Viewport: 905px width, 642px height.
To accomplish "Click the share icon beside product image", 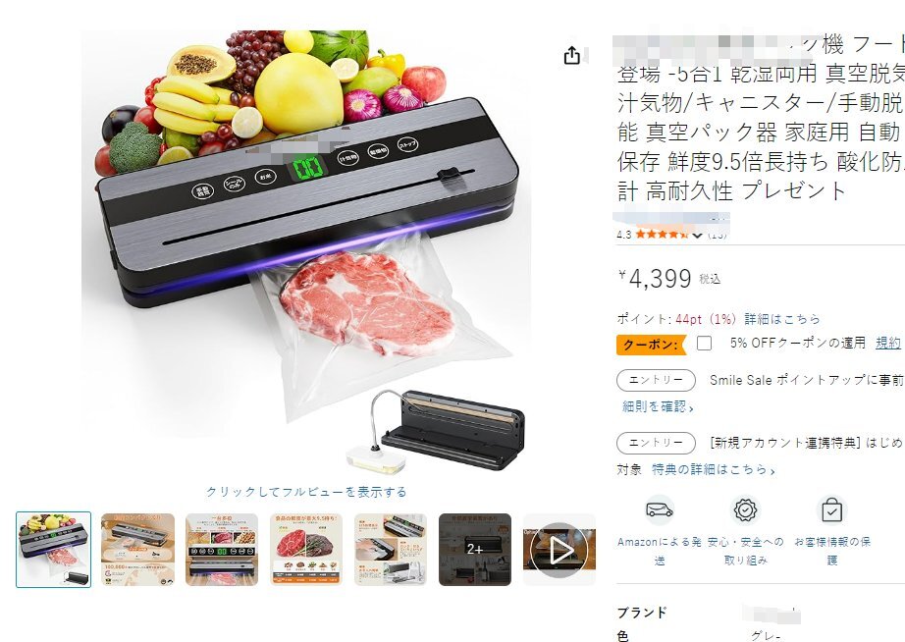I will (x=571, y=55).
